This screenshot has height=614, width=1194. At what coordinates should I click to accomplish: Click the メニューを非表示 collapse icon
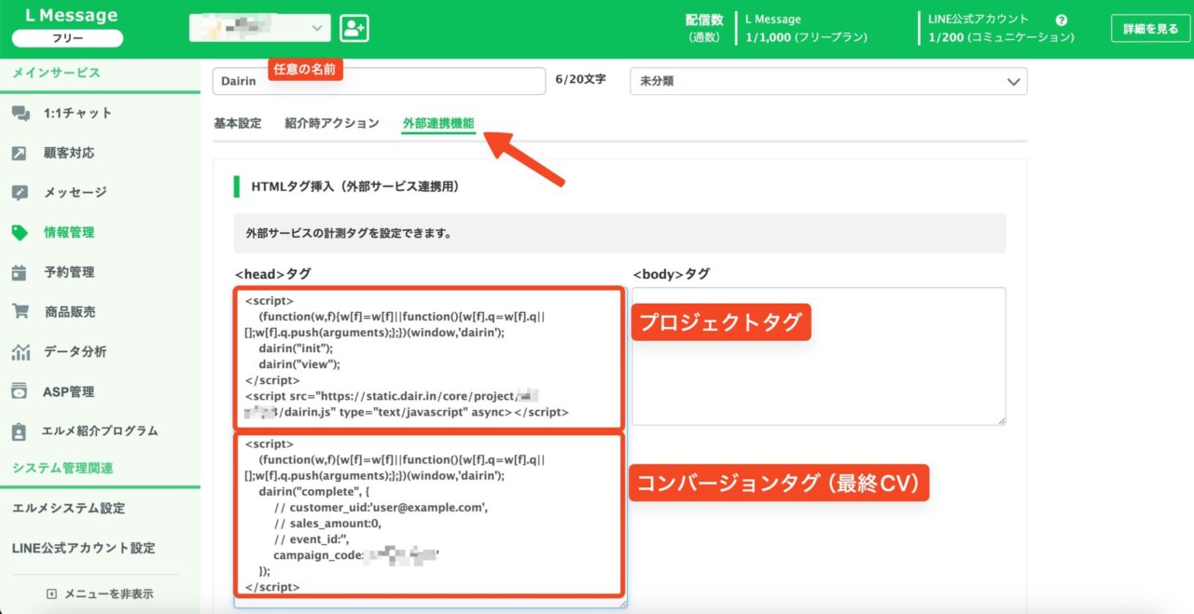pyautogui.click(x=51, y=594)
